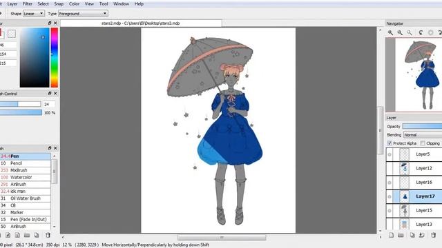Screen dimensions: 442x248
Task: Toggle visibility of Layer15
Action: point(390,211)
